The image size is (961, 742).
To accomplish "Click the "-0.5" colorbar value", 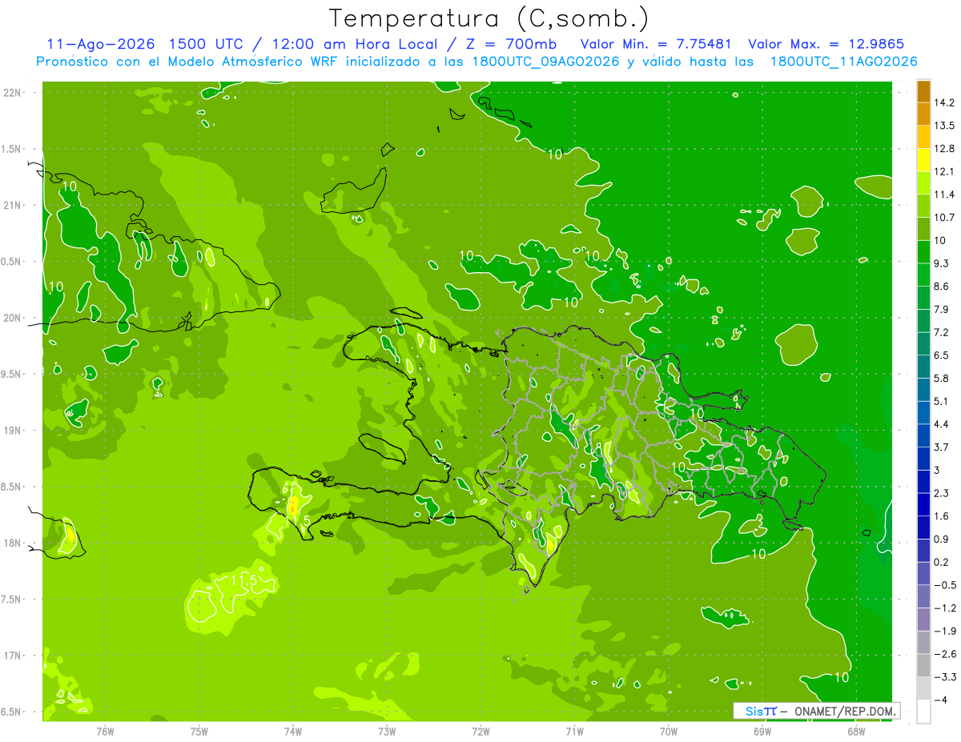I will (943, 585).
